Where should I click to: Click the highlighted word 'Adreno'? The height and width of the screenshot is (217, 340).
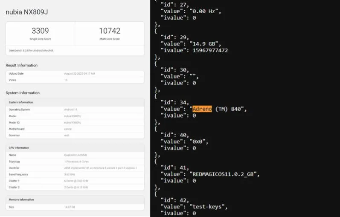pos(202,109)
